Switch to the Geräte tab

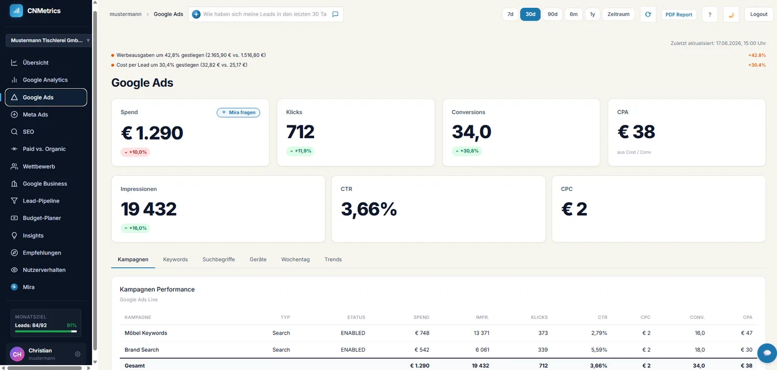tap(258, 260)
